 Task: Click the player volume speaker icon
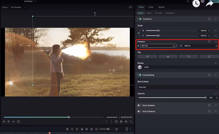[x=126, y=121]
